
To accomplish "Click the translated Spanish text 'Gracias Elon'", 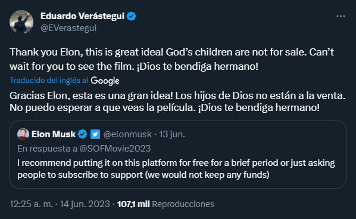I will click(x=39, y=95).
